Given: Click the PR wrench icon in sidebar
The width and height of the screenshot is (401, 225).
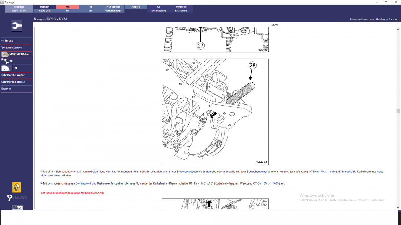Looking at the screenshot, I should (x=5, y=61).
